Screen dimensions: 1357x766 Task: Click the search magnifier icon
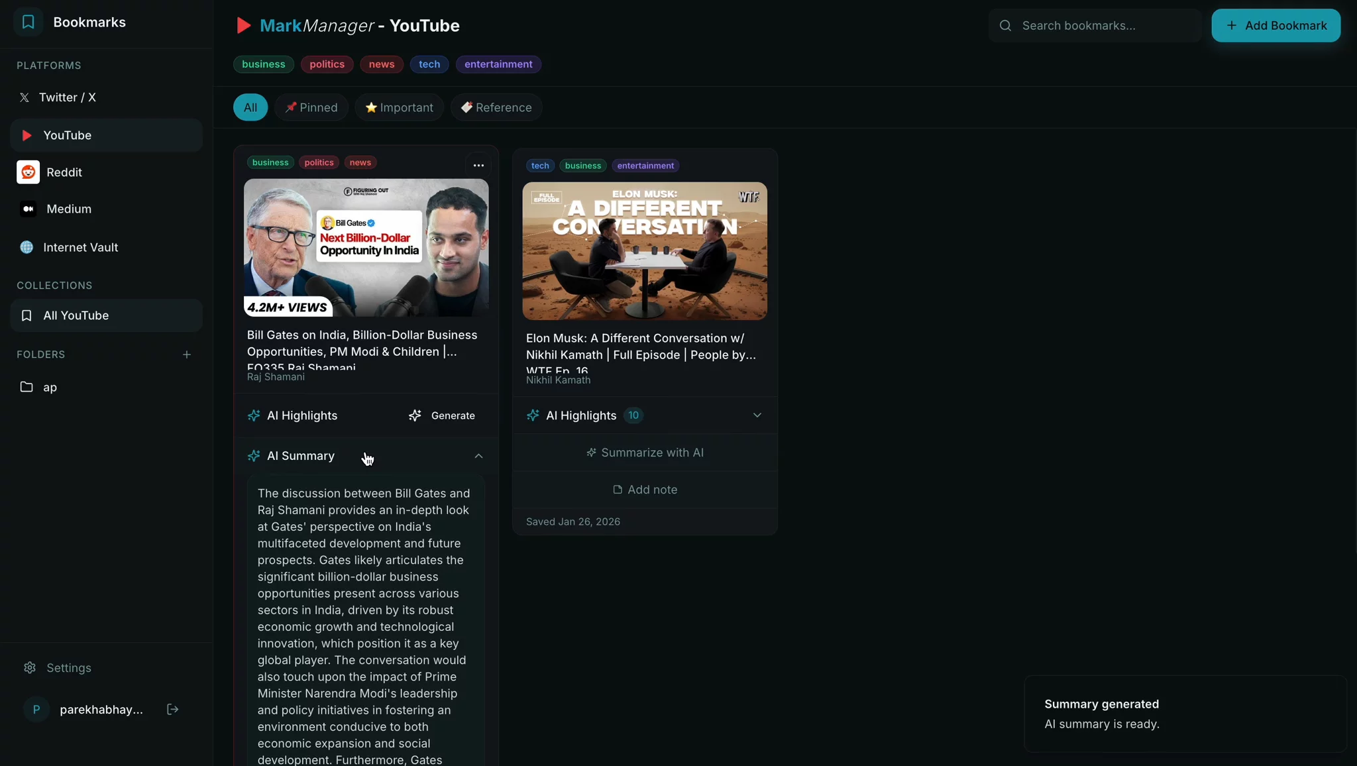coord(1005,25)
